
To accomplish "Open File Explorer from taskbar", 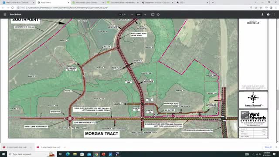I will click(x=75, y=154).
